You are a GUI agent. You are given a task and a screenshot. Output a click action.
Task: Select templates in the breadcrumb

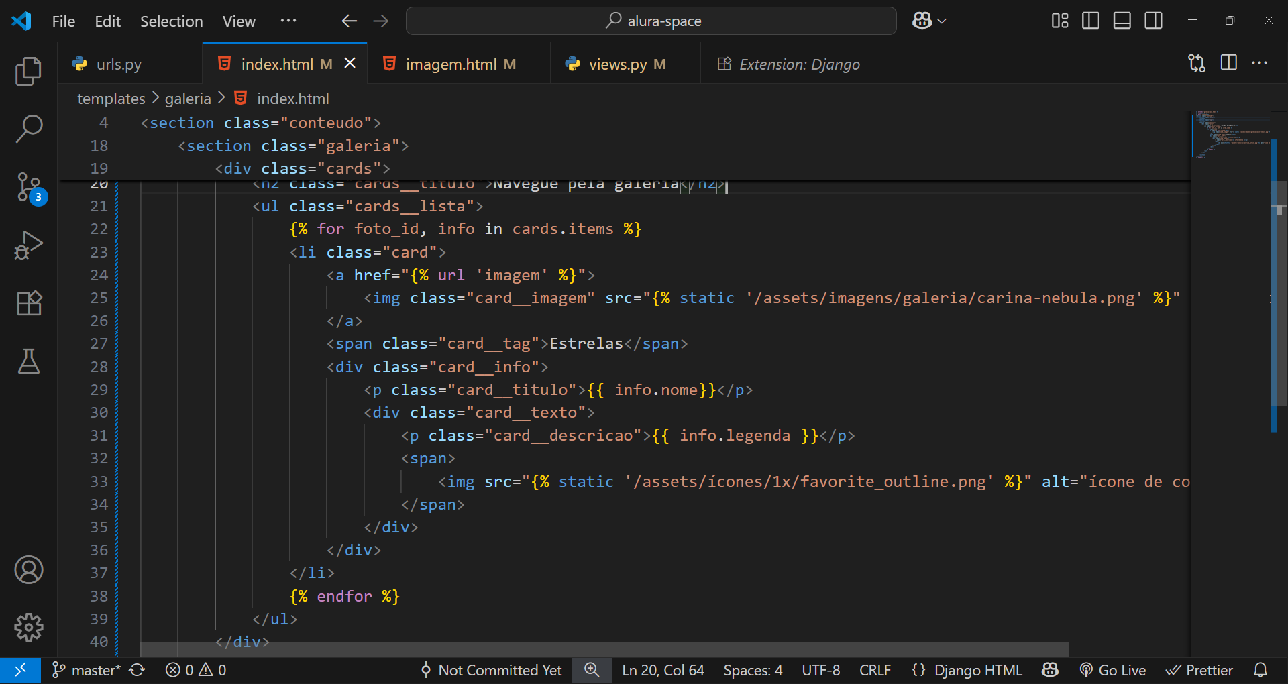click(x=111, y=99)
